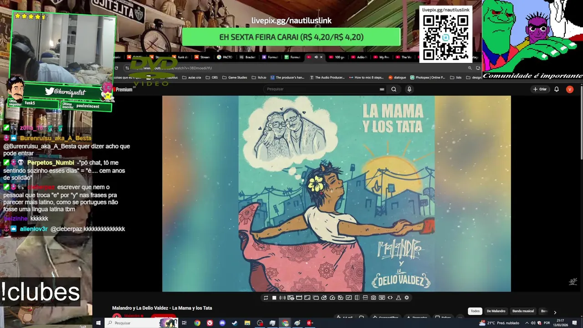Click the on-screen keyboard icon in search box
The width and height of the screenshot is (583, 328).
click(x=382, y=89)
